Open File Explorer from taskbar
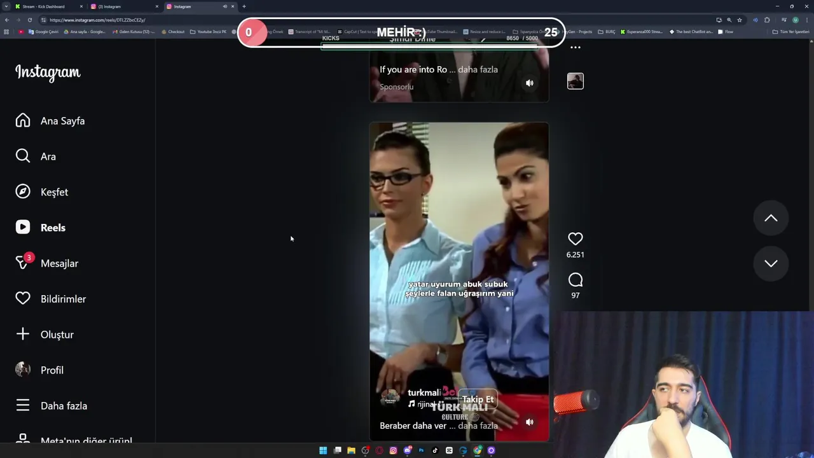 (351, 450)
